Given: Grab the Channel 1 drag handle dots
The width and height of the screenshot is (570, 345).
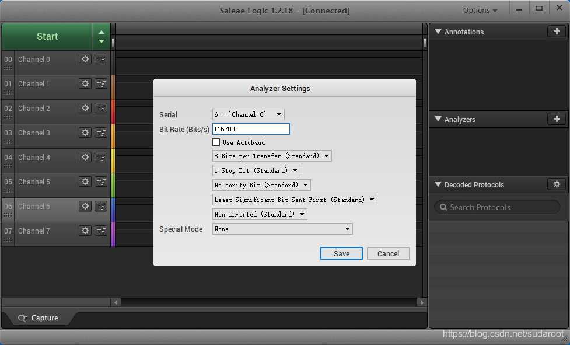Looking at the screenshot, I should 8,93.
